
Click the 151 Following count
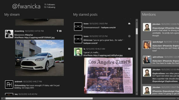coord(50,7)
